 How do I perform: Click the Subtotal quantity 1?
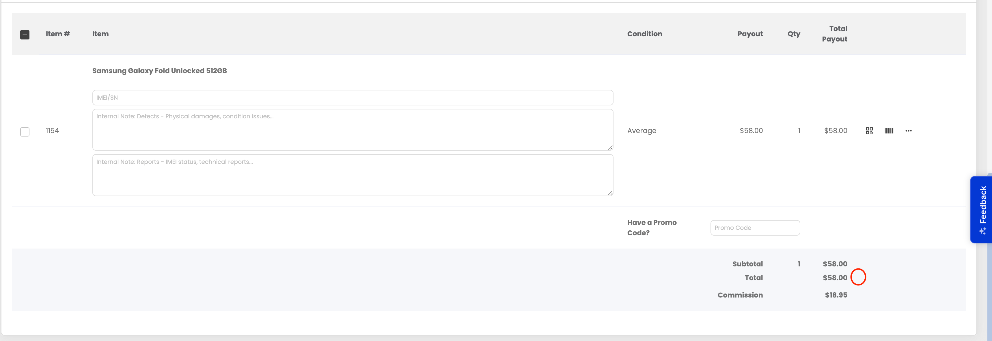(x=799, y=264)
